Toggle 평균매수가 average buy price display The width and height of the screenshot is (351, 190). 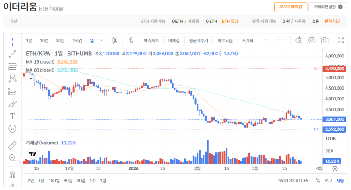(199, 40)
